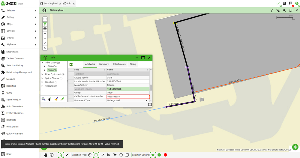Select point selection type radio icon
Screen dimensions: 300x158
(90, 155)
